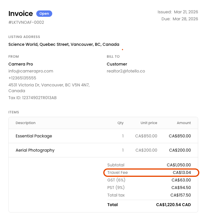Click the 4531 Victoria Dr address
Screen dimensions: 206x218
pyautogui.click(x=49, y=85)
